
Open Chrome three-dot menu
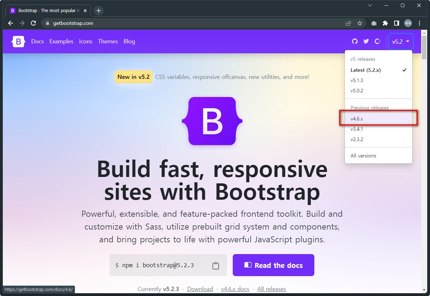tap(420, 23)
